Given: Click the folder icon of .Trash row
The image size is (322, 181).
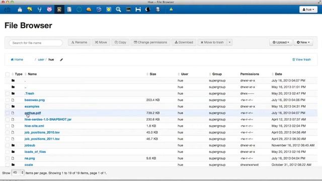Looking at the screenshot, I should click(13, 94).
